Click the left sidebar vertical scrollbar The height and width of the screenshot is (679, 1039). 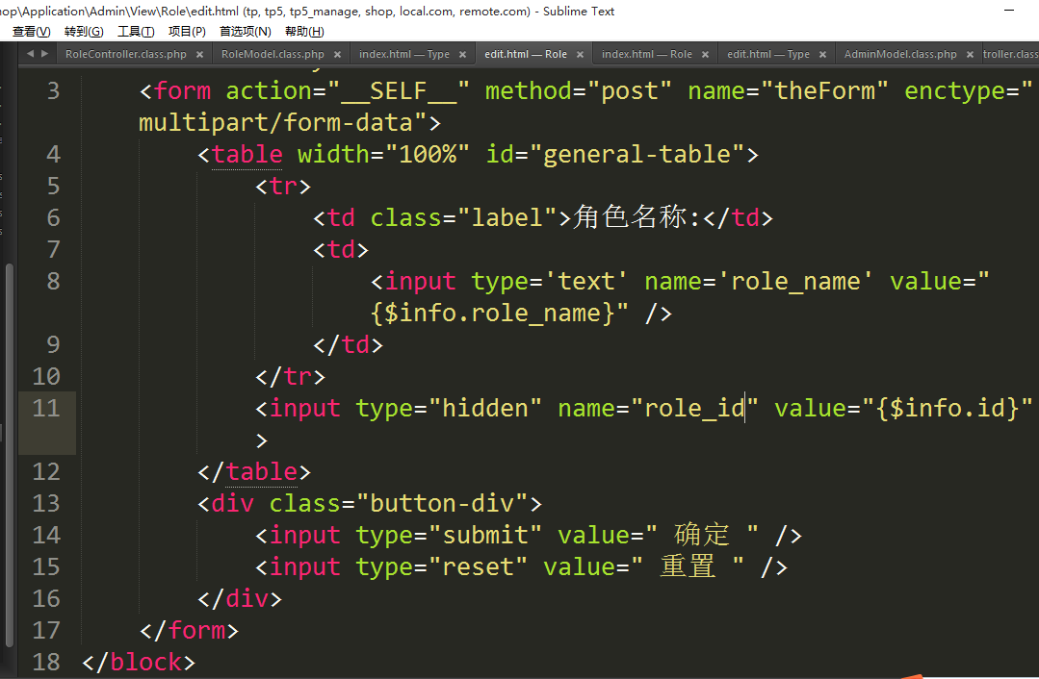click(x=10, y=452)
